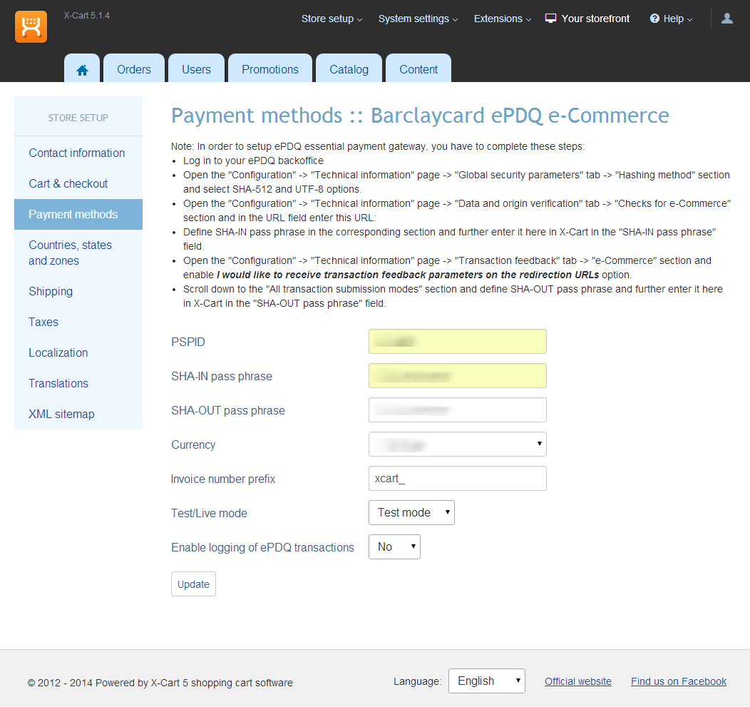This screenshot has height=707, width=750.
Task: Go to Cart & checkout in sidebar
Action: (68, 183)
